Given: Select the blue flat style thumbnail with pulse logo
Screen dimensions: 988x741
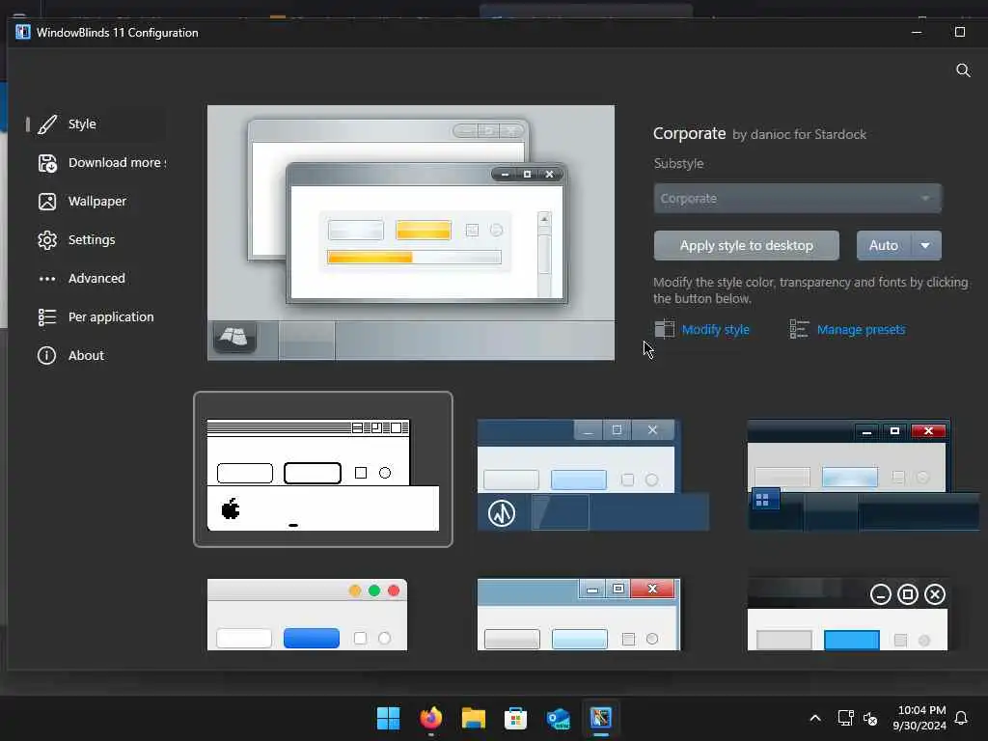Looking at the screenshot, I should (593, 475).
